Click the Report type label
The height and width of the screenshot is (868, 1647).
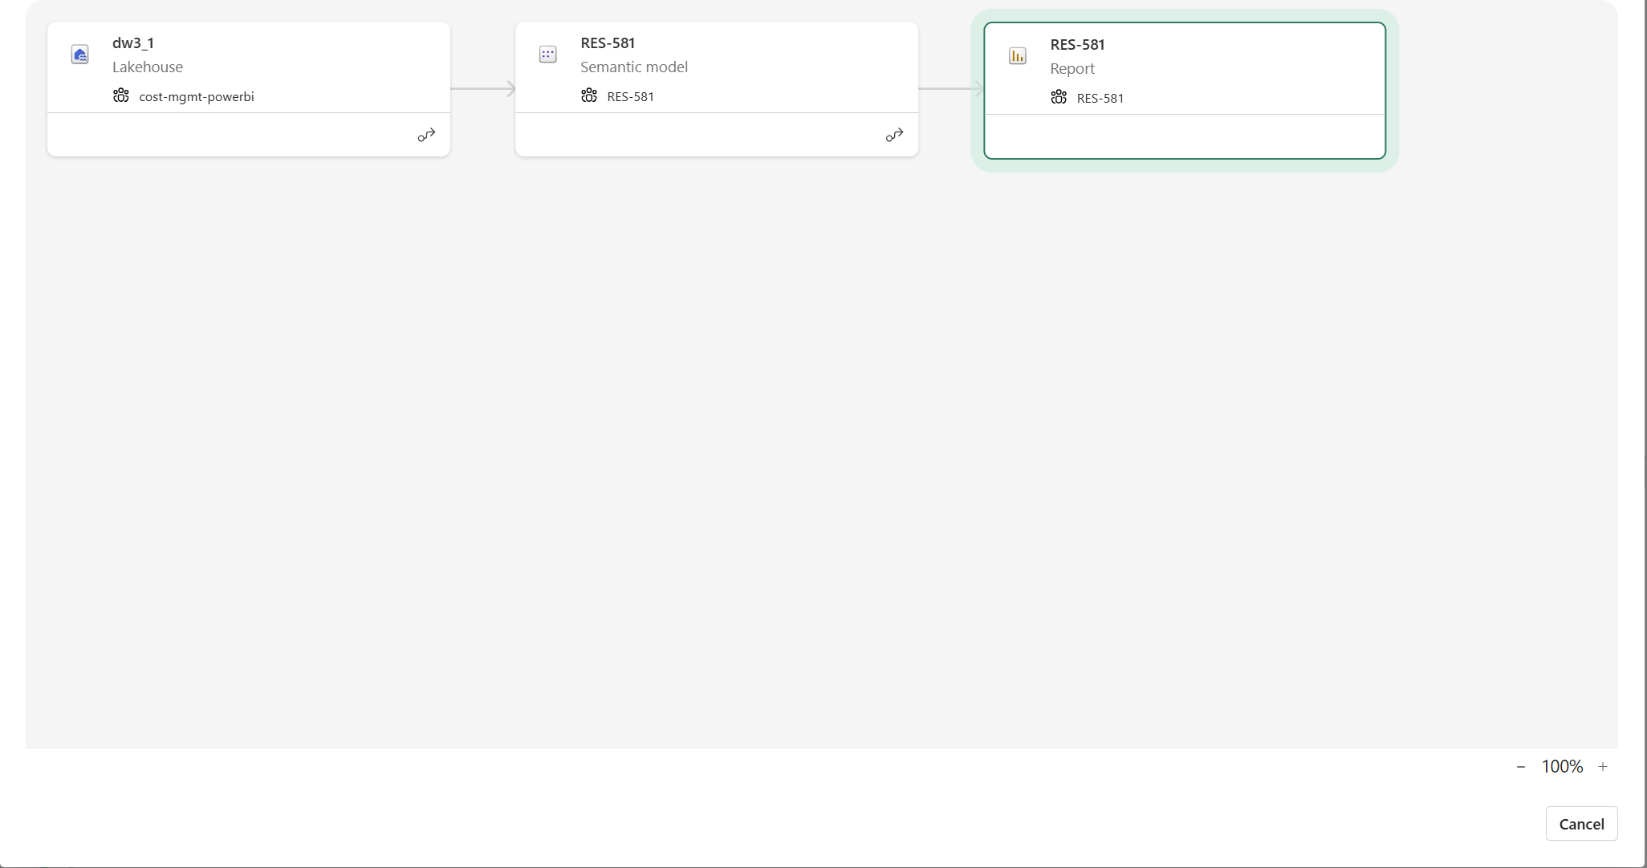(x=1072, y=69)
